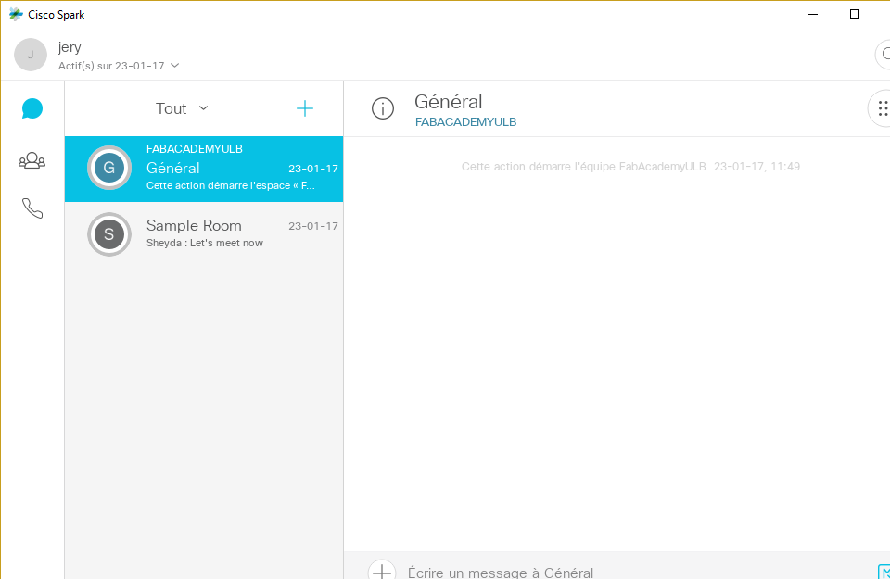The image size is (890, 579).
Task: Click the 23-01-17 date on the Général row
Action: (313, 169)
